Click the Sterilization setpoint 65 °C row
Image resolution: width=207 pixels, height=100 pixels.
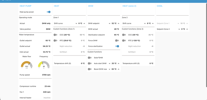point(103,35)
